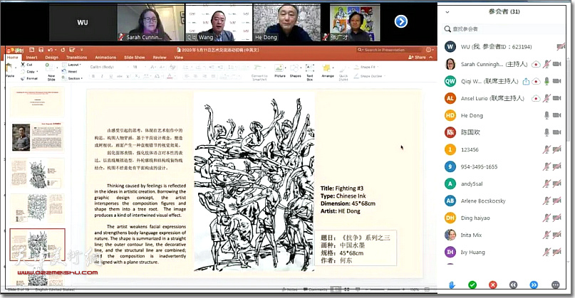Toggle 123456's muted microphone
The width and height of the screenshot is (575, 298).
(x=546, y=149)
